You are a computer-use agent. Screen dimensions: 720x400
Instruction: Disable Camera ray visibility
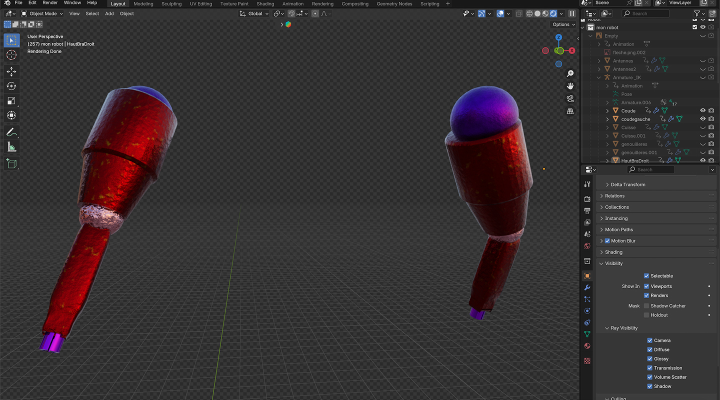[x=650, y=340]
